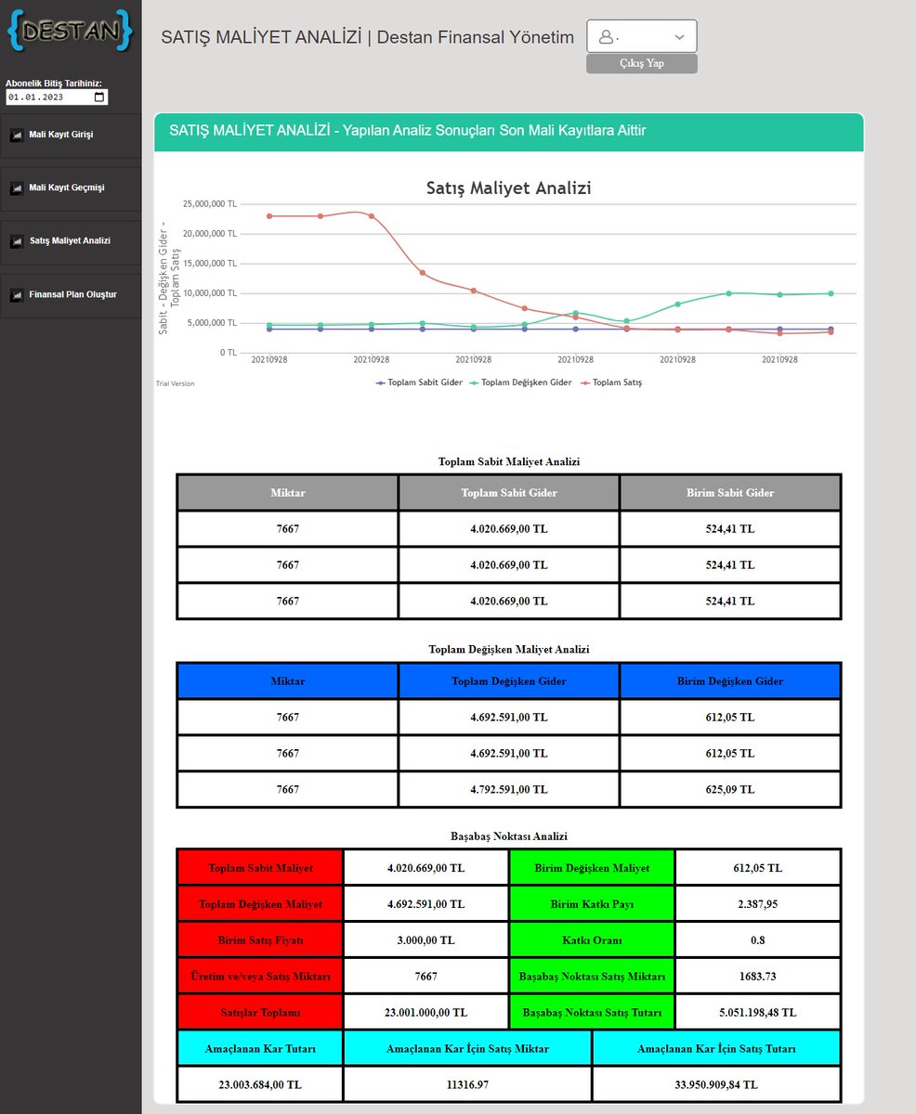Screen dimensions: 916x1114
Task: Click the 0.8 Katkı Oranı value
Action: pyautogui.click(x=758, y=940)
